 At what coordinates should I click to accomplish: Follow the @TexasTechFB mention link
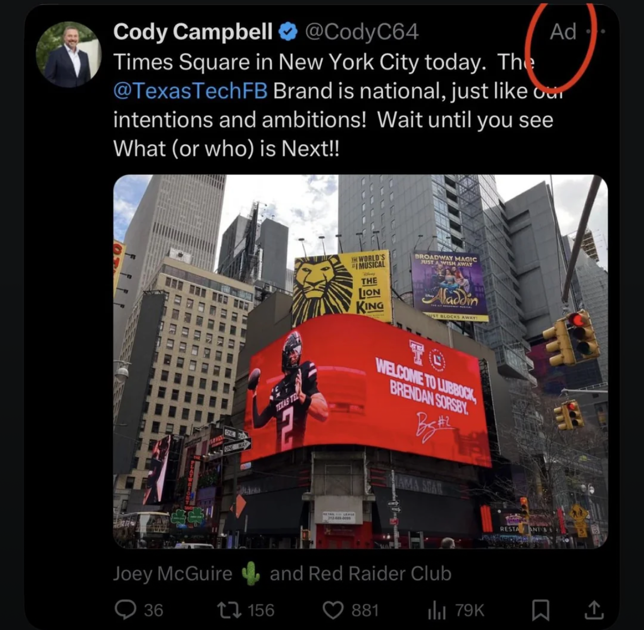pyautogui.click(x=190, y=91)
